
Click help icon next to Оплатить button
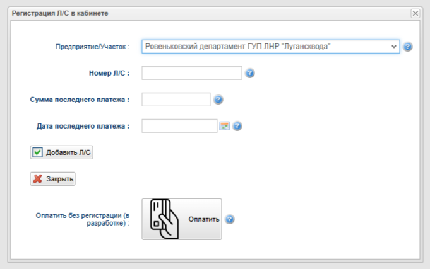[230, 220]
